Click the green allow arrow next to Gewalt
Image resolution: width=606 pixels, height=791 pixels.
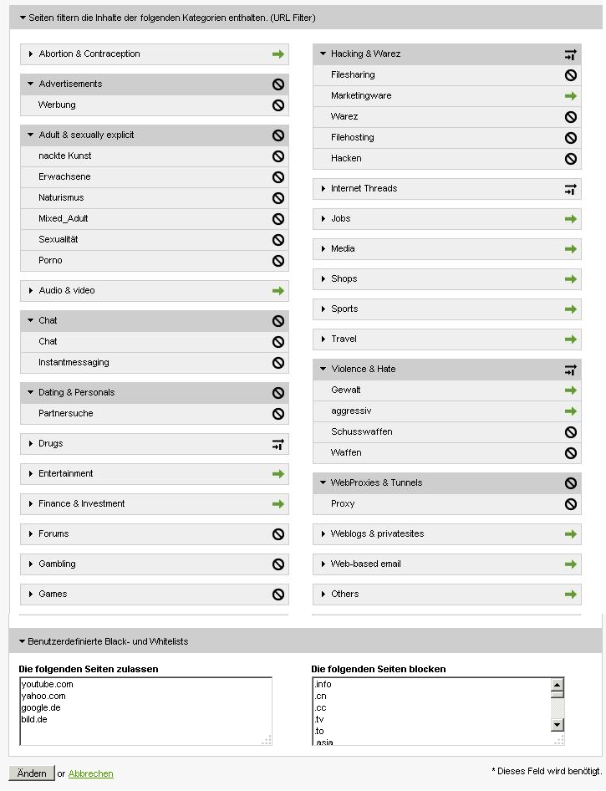pos(570,390)
